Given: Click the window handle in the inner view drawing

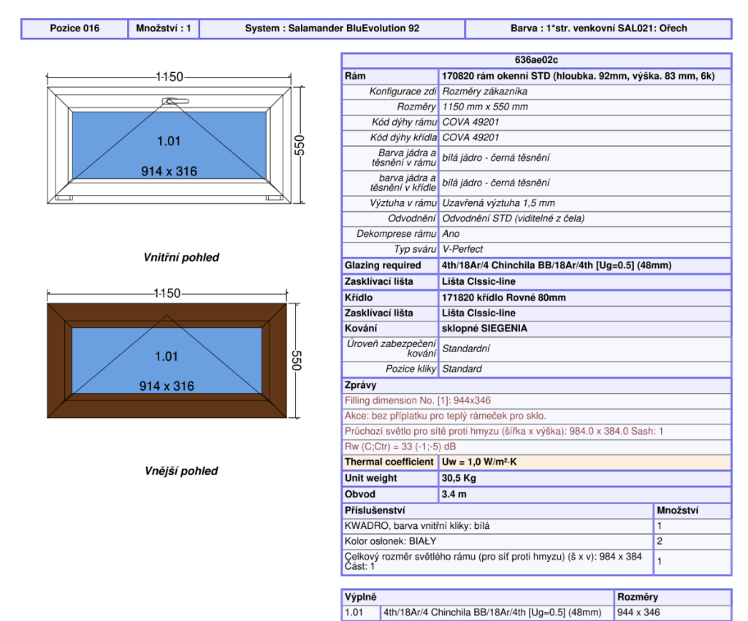Looking at the screenshot, I should (175, 101).
